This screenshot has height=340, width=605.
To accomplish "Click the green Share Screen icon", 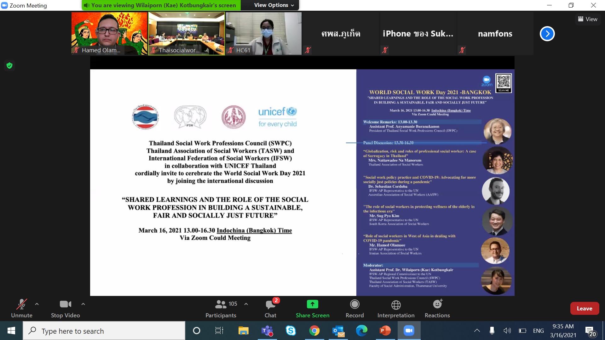I will [x=312, y=304].
